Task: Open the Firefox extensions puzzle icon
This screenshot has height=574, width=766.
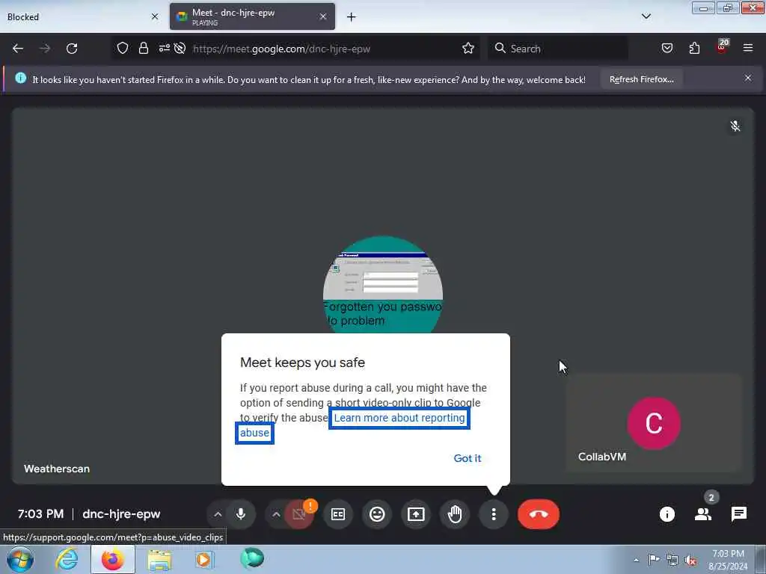Action: tap(694, 48)
